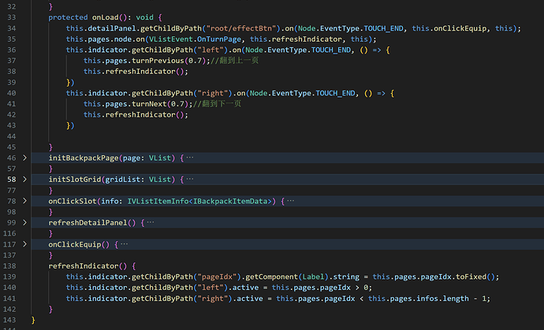
Task: Click the "right" string on line 40
Action: tap(212, 93)
